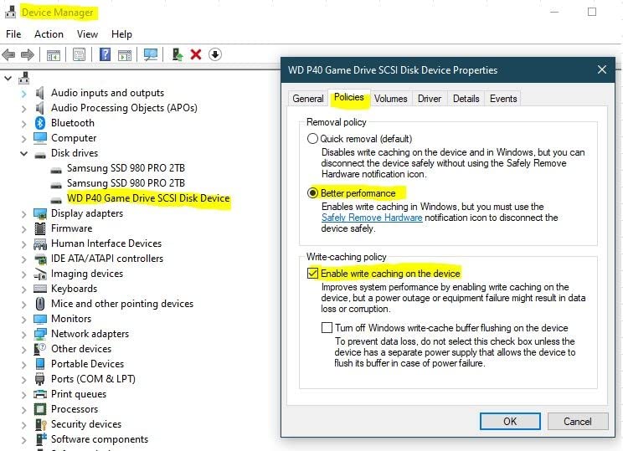623x451 pixels.
Task: Click the Mice and other pointing devices icon
Action: tap(40, 304)
